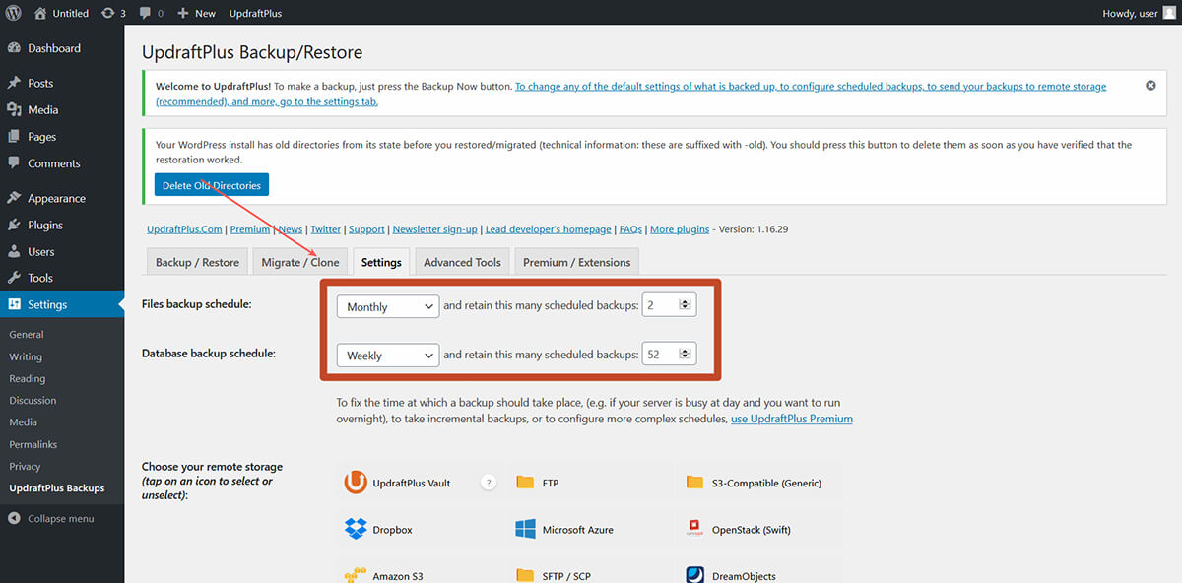Collapse the sidebar menu
1182x583 pixels.
tap(51, 518)
